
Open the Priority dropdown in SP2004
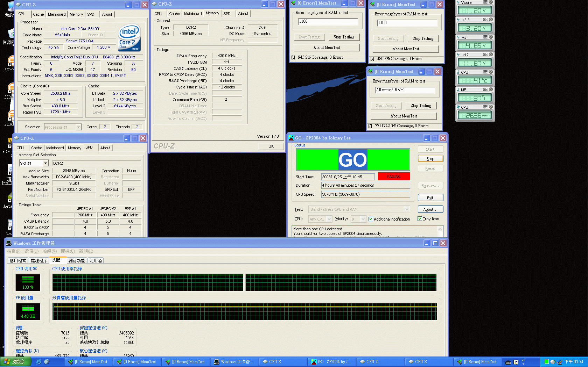363,219
